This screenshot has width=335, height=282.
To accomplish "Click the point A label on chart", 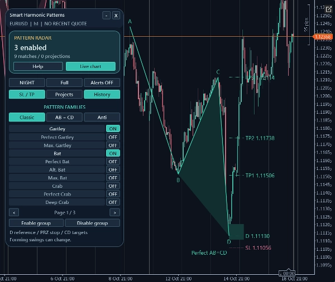I will point(130,22).
